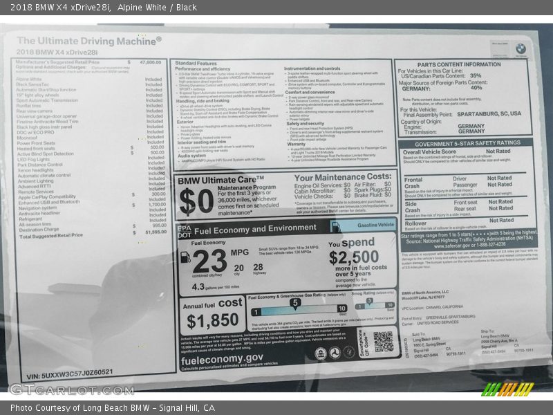The width and height of the screenshot is (553, 415).
Task: Click the You Spend $2,500 figure
Action: click(x=353, y=257)
